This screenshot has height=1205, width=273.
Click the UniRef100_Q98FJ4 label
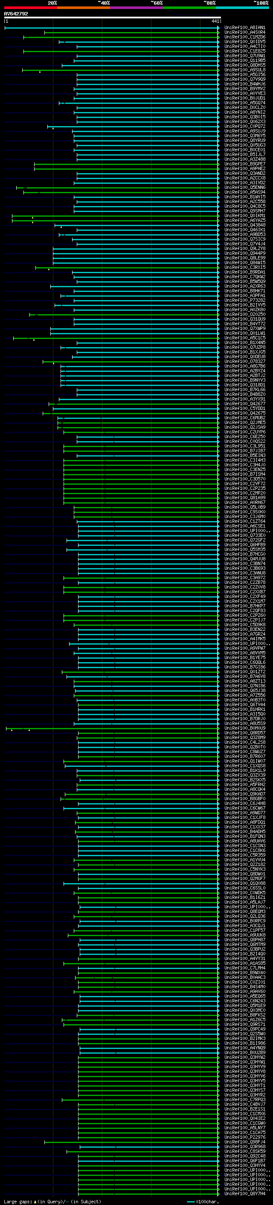point(245,1142)
